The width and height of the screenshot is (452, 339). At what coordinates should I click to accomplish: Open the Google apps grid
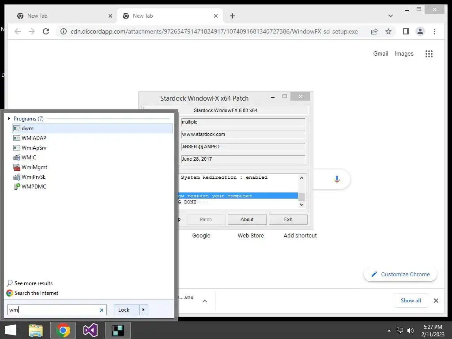click(x=429, y=53)
